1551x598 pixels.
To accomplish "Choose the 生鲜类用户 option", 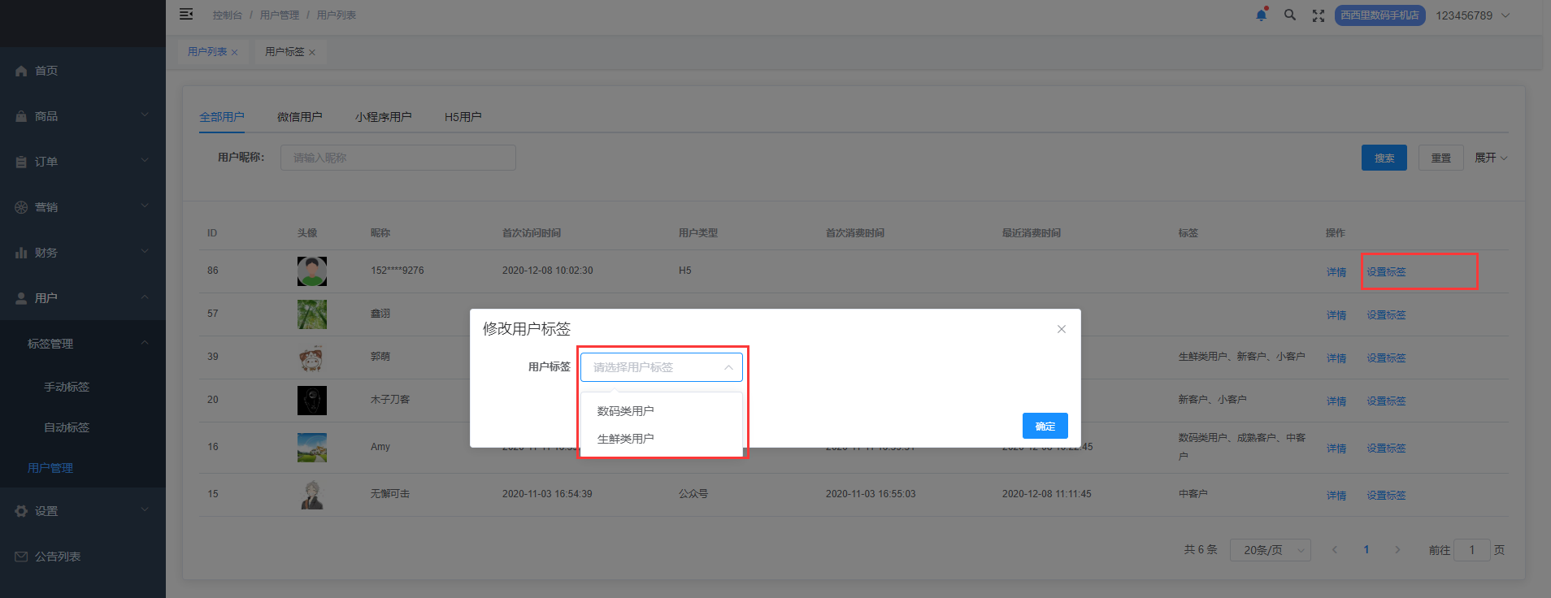I will [x=625, y=439].
